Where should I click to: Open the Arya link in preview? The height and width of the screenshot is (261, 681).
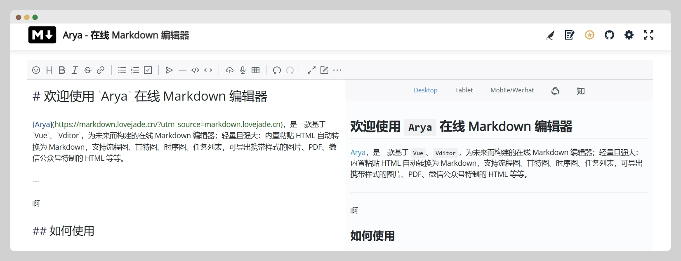click(358, 153)
